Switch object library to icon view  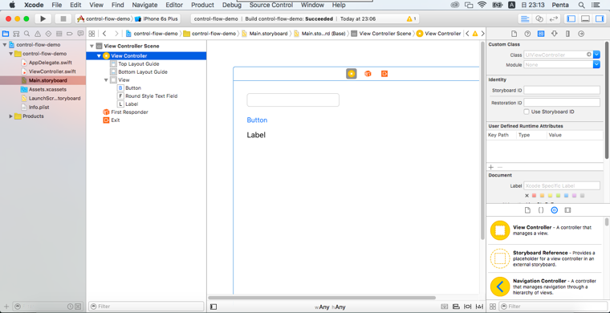493,307
